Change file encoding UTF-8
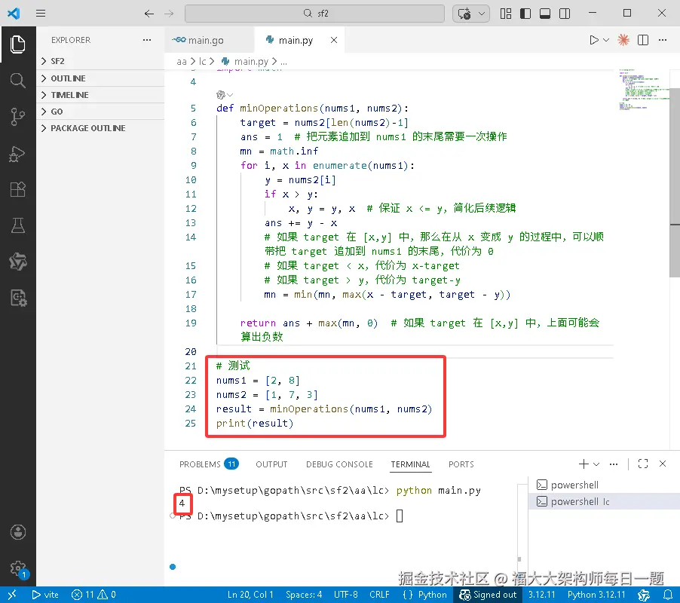 click(345, 595)
